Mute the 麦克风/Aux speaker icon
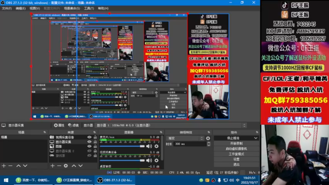 pyautogui.click(x=149, y=146)
